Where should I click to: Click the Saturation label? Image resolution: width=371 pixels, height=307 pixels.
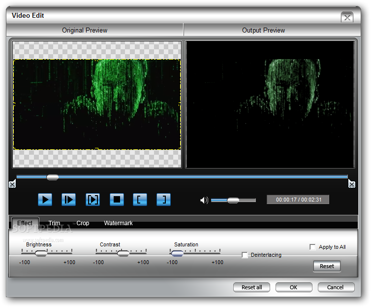coord(186,244)
